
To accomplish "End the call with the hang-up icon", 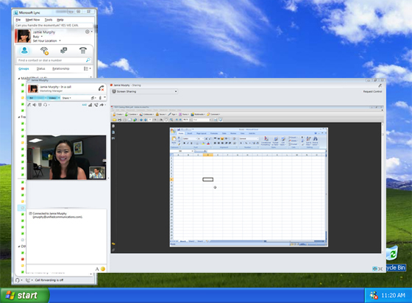I will pos(102,88).
